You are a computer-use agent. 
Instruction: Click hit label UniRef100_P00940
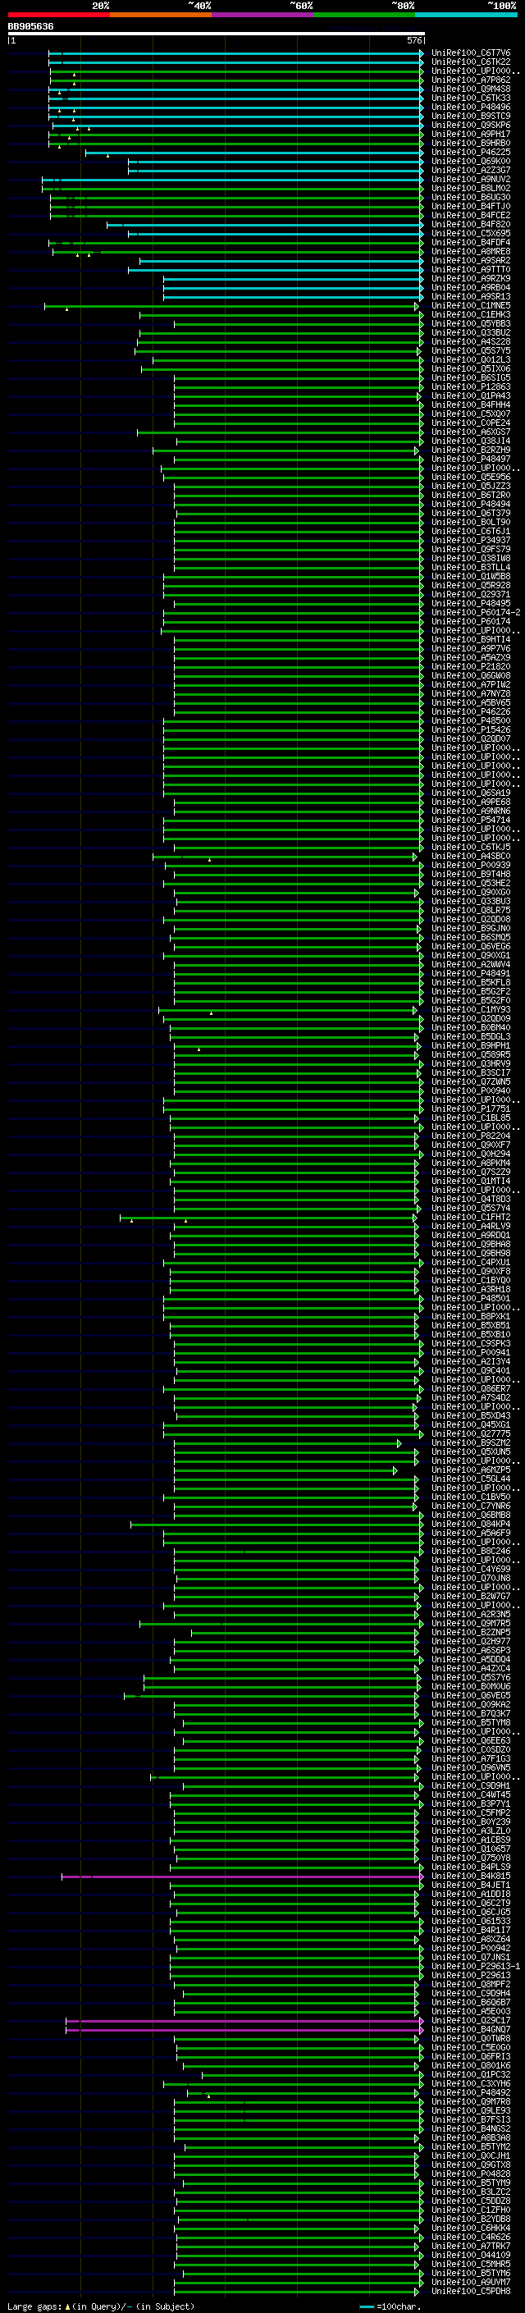click(x=471, y=1090)
